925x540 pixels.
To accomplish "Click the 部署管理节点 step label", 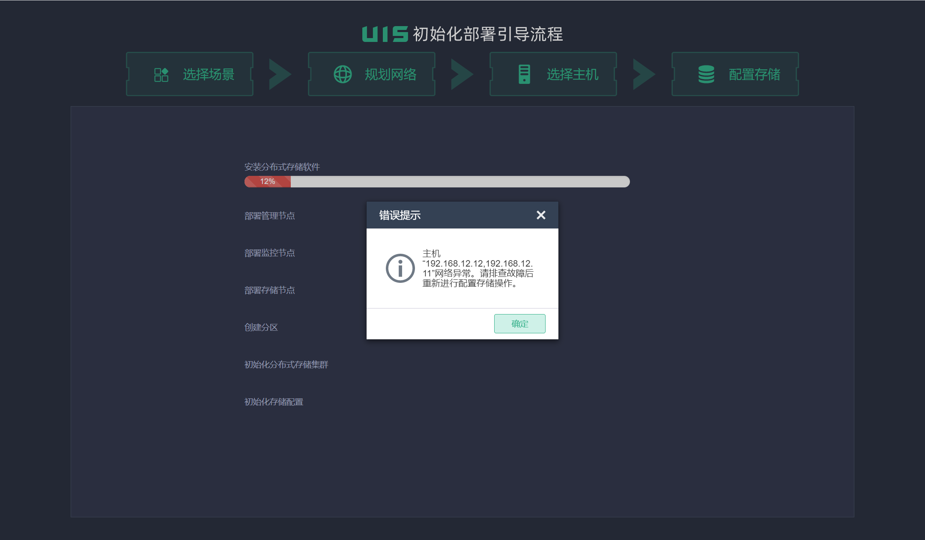I will click(269, 216).
